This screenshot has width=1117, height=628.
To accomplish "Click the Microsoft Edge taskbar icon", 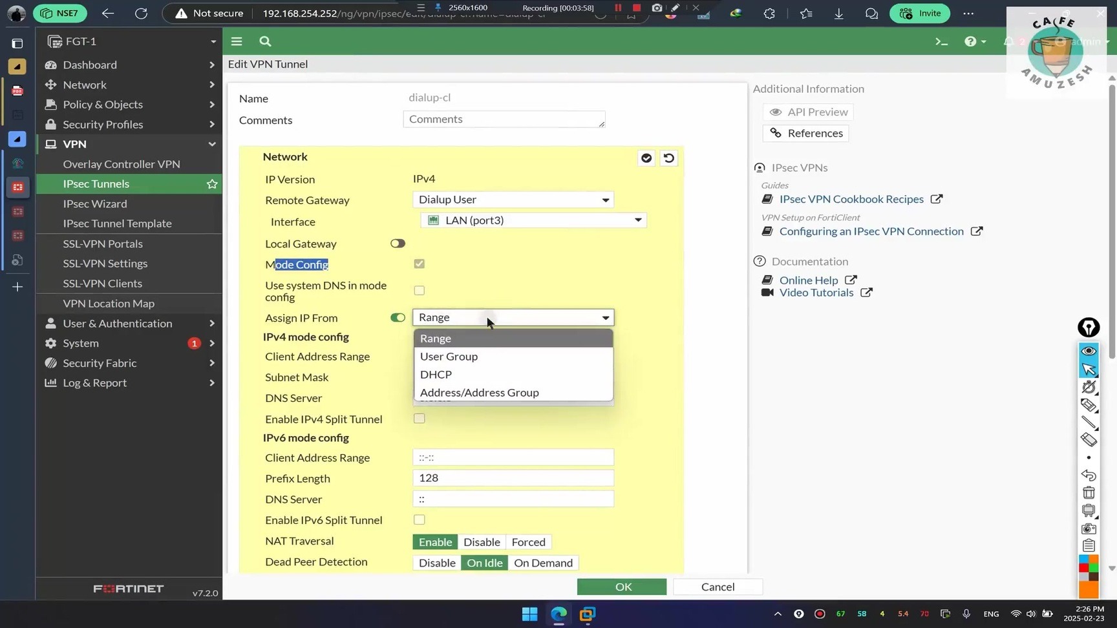I will [x=558, y=614].
